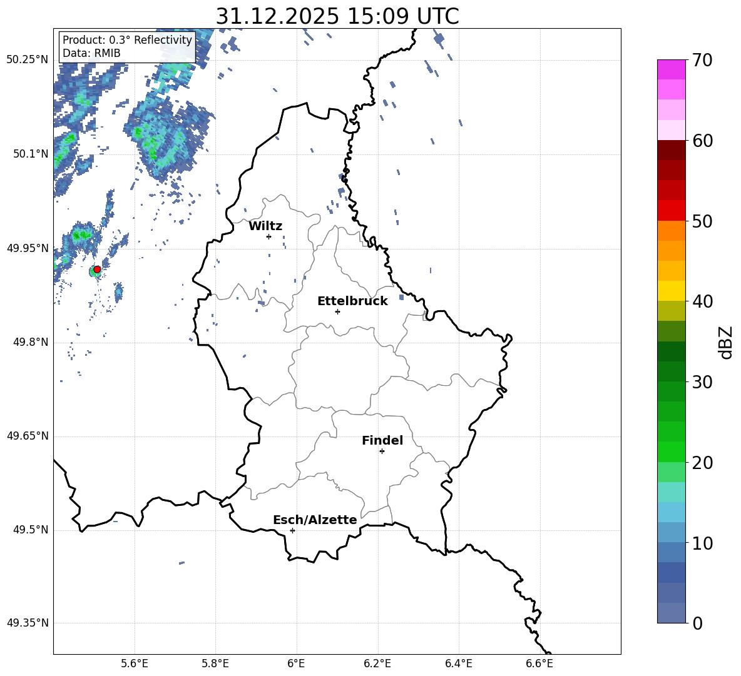The width and height of the screenshot is (741, 676).
Task: Click the Esch/Alzette station cross marker
Action: point(292,530)
